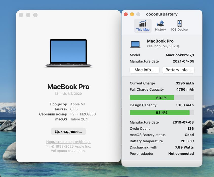Viewport: 214px width, 177px height.
Task: Click the Good macOS battery status value
Action: tap(189, 135)
